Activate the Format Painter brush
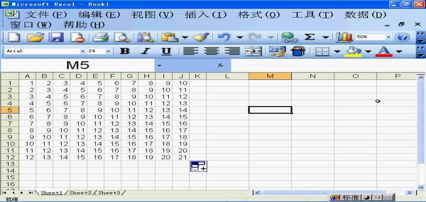426x202 pixels. pos(201,37)
